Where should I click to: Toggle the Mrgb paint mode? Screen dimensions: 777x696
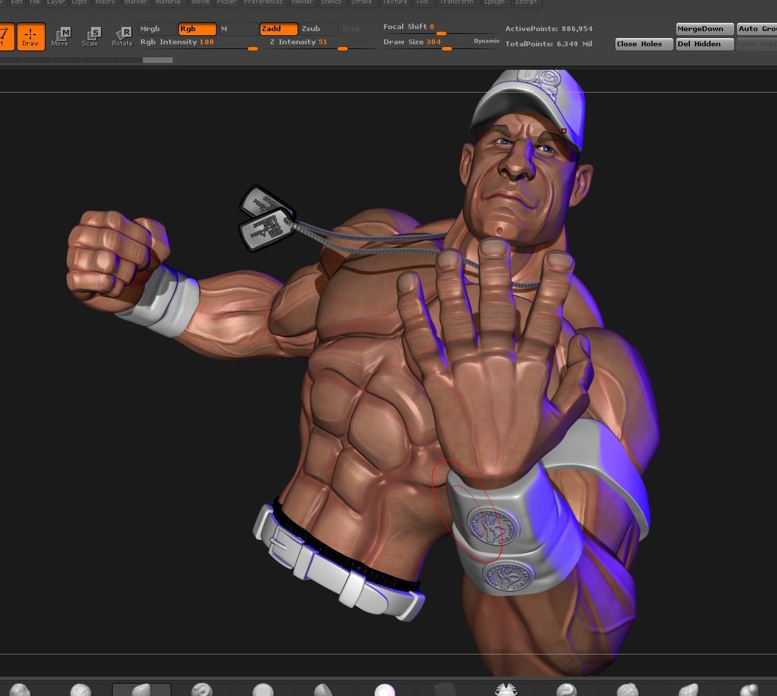pos(157,29)
